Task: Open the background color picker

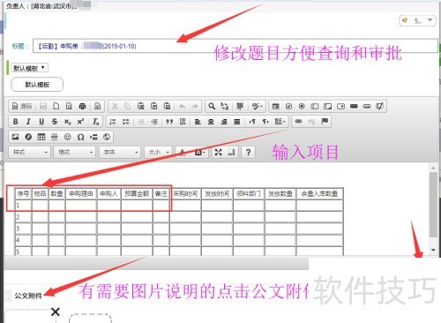Action: [200, 152]
